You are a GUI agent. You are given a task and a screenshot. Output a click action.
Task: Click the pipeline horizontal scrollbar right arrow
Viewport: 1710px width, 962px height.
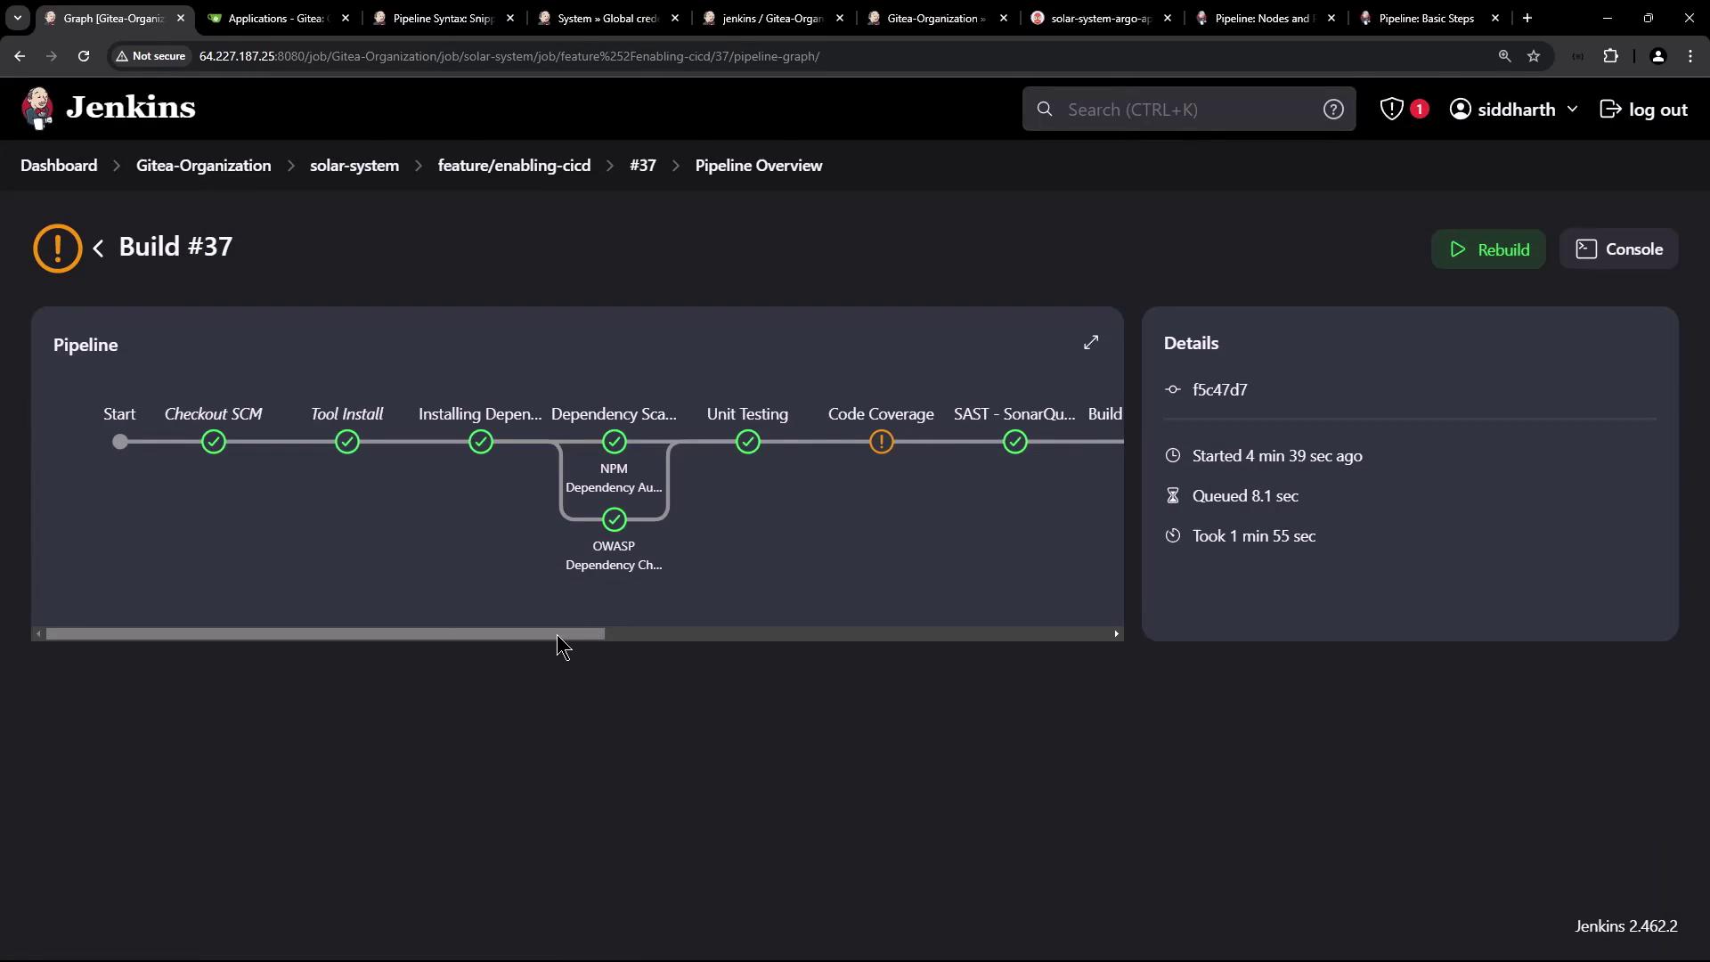point(1116,634)
